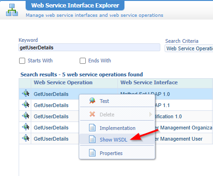Click the operation icon in the Notification 1.0 row
The image size is (213, 176).
tap(26, 116)
